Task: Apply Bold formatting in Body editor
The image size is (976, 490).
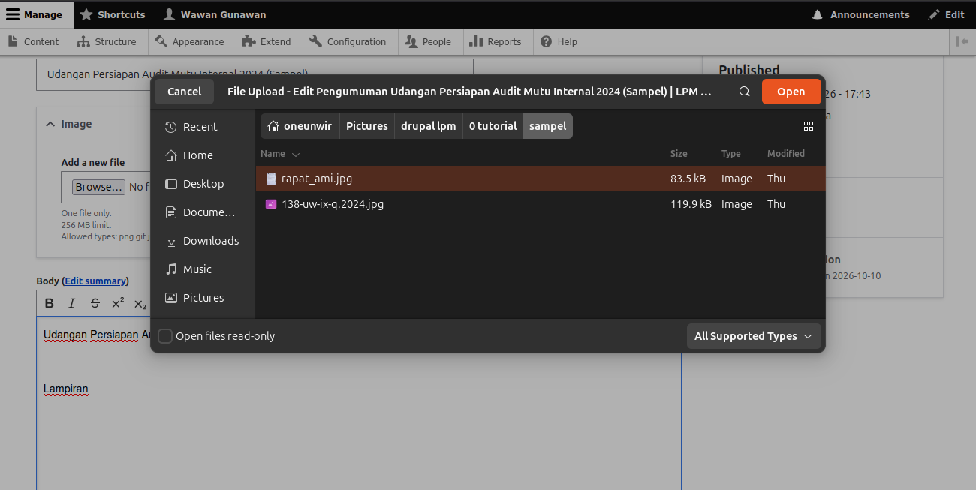Action: [x=50, y=303]
